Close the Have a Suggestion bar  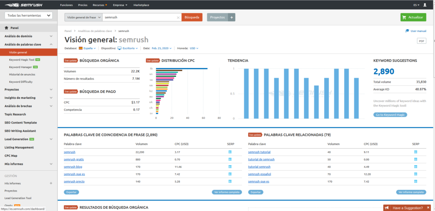(x=428, y=208)
